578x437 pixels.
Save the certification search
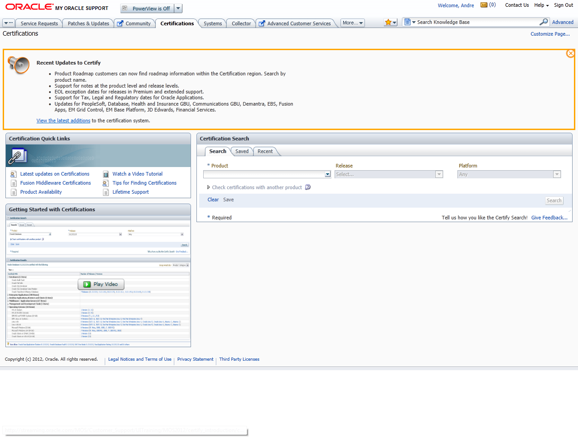(228, 200)
